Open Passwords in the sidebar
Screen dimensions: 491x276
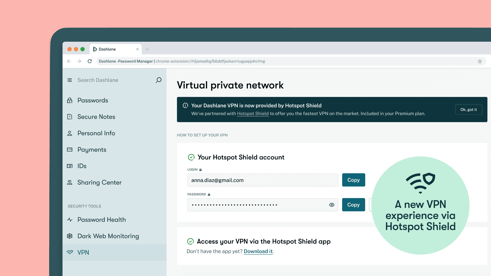[x=93, y=100]
